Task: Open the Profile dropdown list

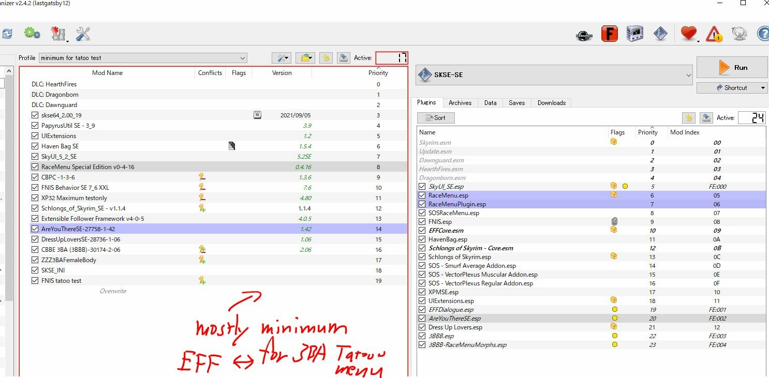Action: pos(143,58)
